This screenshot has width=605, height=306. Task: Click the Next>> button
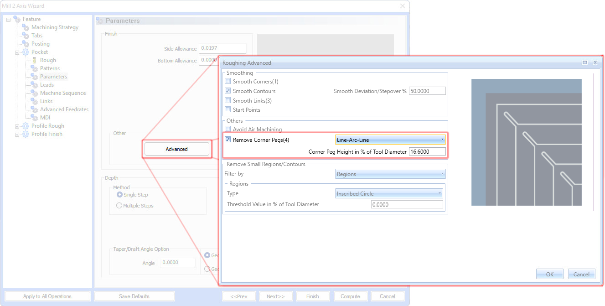pos(276,296)
